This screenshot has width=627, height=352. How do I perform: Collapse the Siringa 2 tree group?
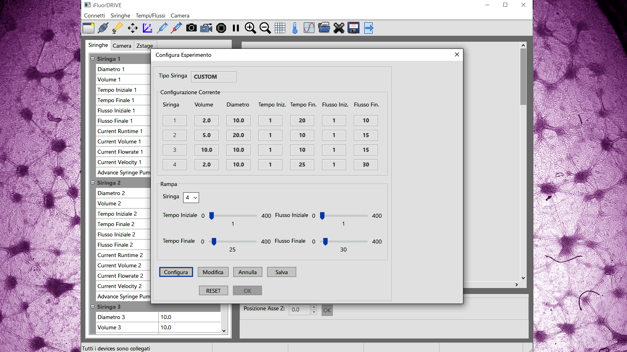click(x=93, y=183)
